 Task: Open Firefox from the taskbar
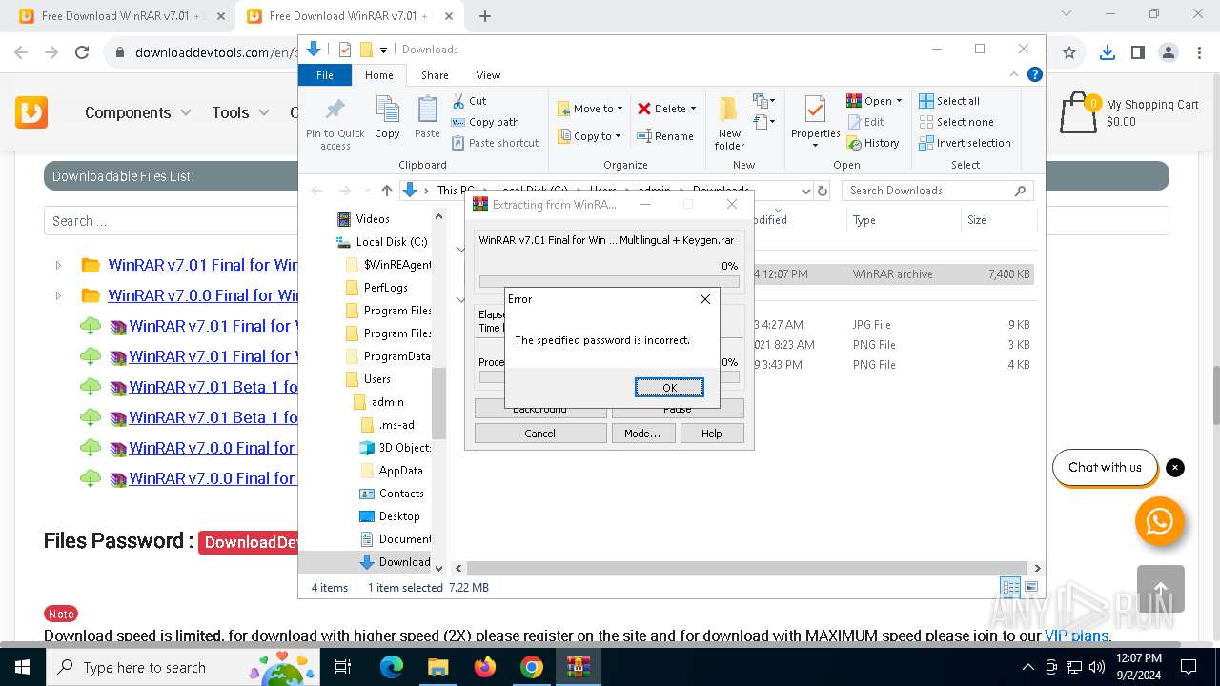[485, 667]
